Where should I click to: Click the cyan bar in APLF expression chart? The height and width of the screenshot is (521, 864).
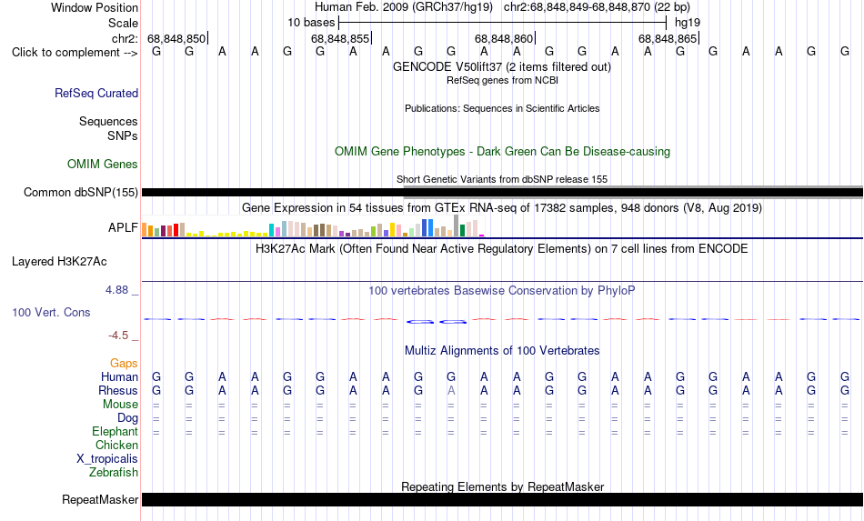[x=271, y=230]
